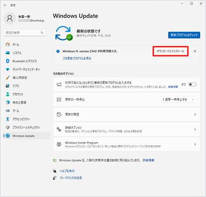Click the アクセシビリティ figure icon
The width and height of the screenshot is (206, 197).
[x=8, y=119]
